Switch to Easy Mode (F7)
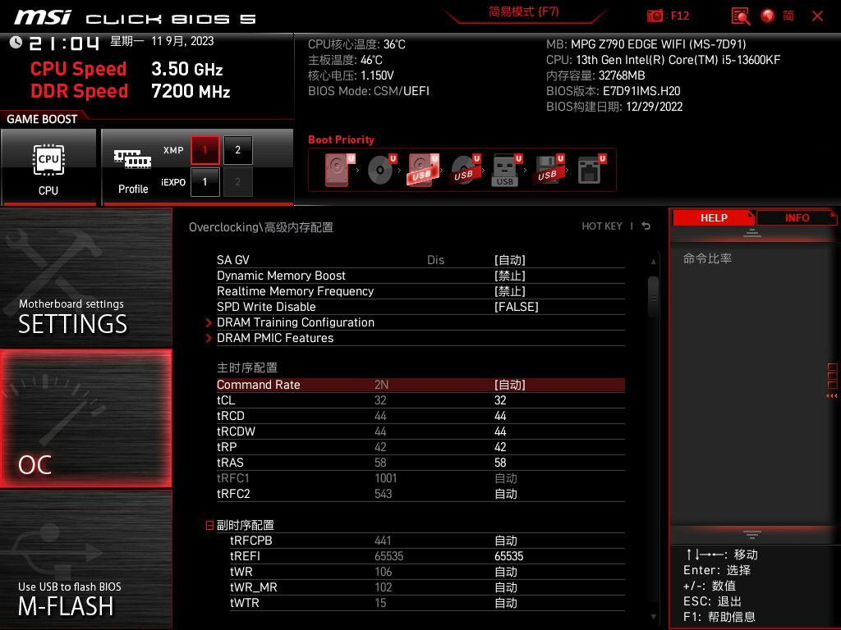841x630 pixels. [x=523, y=11]
